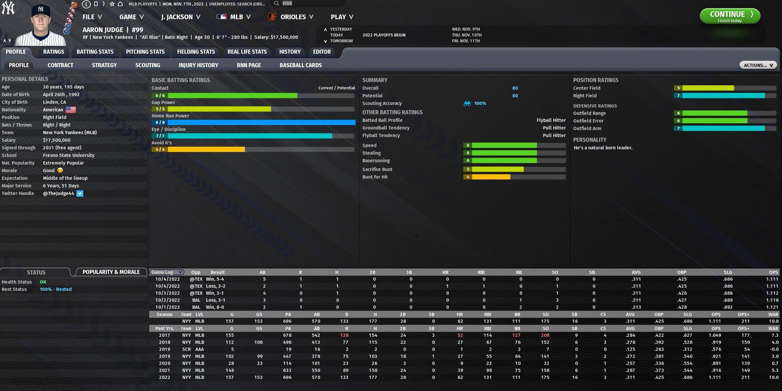Click the Fresno State University school value
The height and width of the screenshot is (391, 782).
[x=68, y=155]
